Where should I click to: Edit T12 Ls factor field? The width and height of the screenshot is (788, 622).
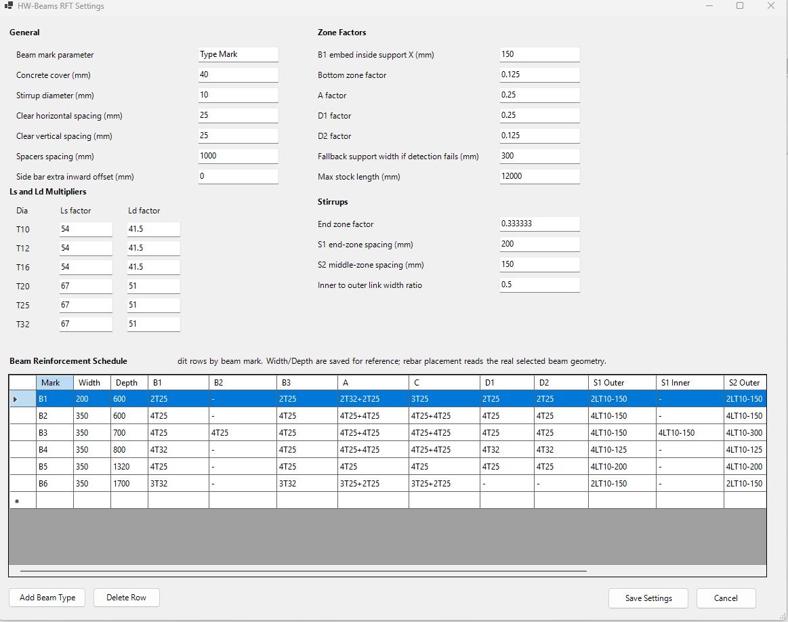[86, 248]
